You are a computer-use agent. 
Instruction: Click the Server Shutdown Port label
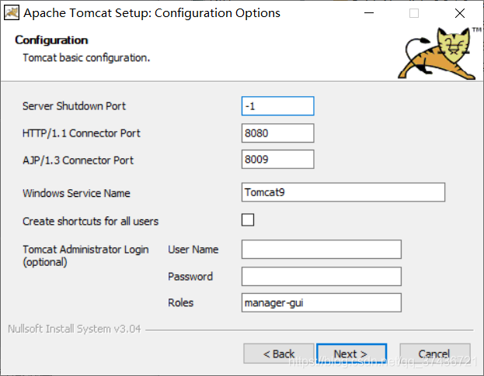[74, 106]
